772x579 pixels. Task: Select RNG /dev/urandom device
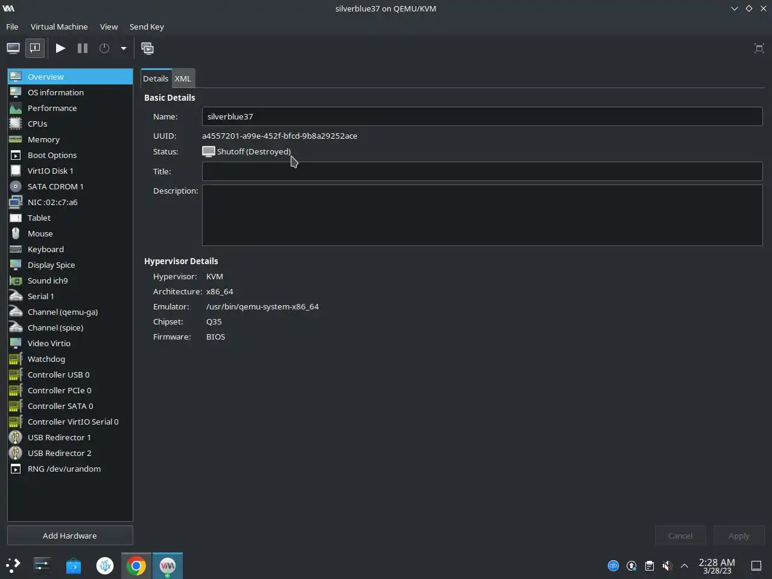70,469
